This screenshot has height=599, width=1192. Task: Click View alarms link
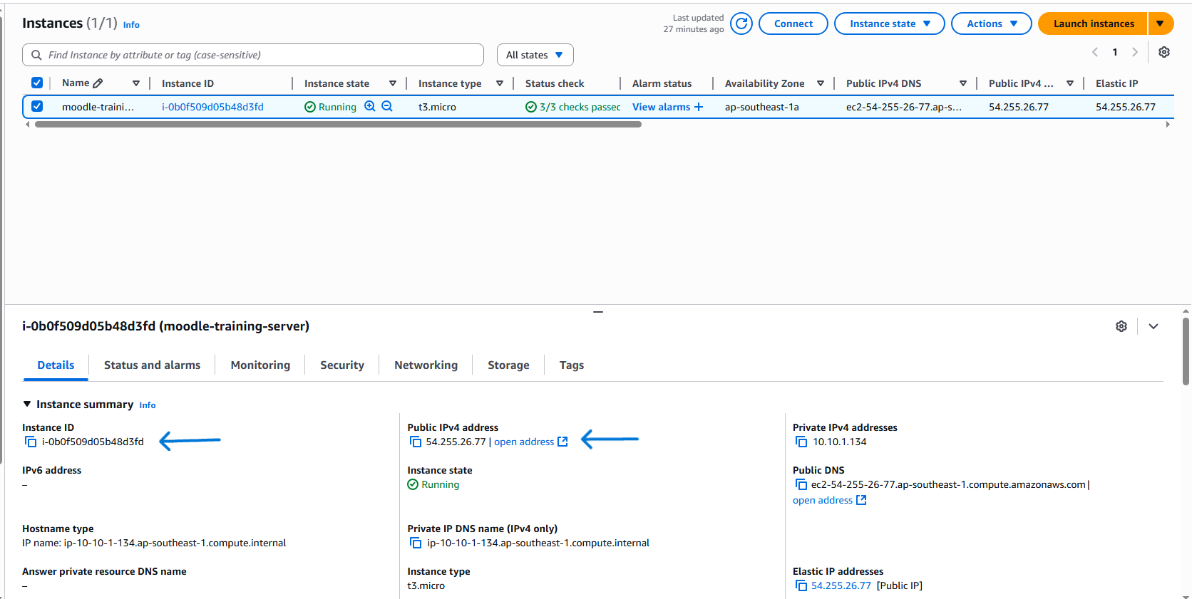click(x=661, y=107)
